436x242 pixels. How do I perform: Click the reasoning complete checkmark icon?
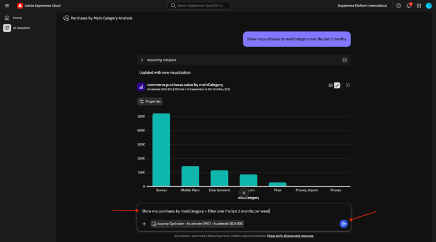(x=345, y=60)
